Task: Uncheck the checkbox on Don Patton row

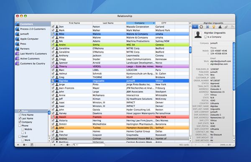Action: 53,27
